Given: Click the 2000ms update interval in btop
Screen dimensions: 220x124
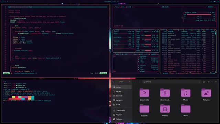Looking at the screenshot, I should tap(210, 7).
